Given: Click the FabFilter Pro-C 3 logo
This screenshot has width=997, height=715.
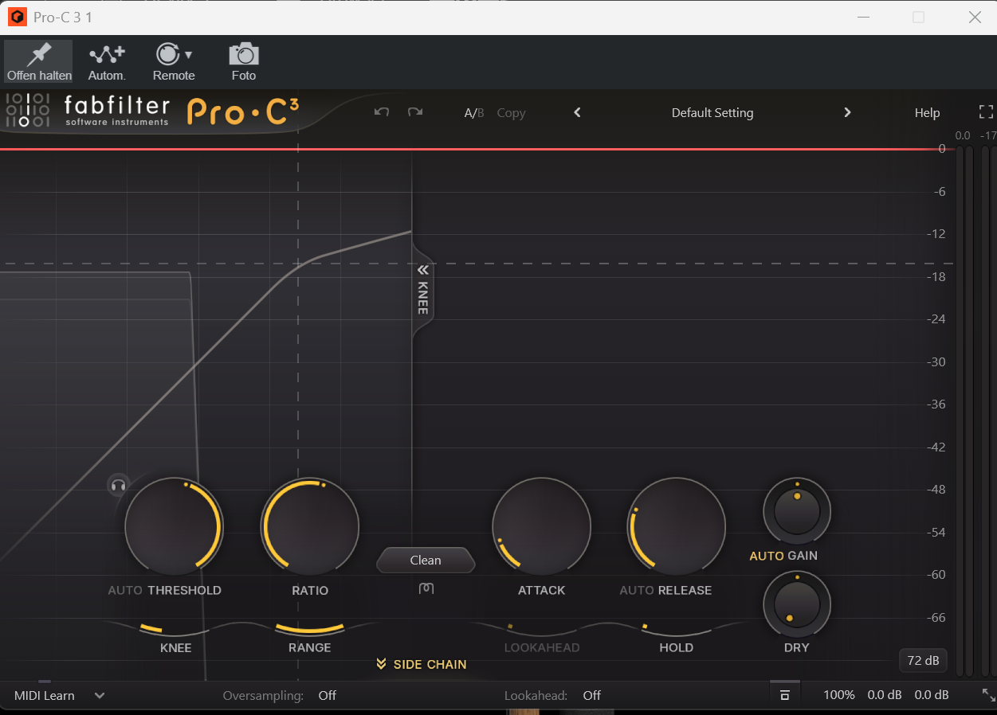Looking at the screenshot, I should click(151, 112).
